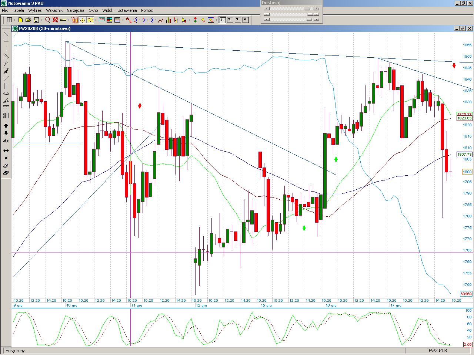Screen dimensions: 474x355
Task: Click the top slider thumb in Dostosuj panel
Action: 307,9
